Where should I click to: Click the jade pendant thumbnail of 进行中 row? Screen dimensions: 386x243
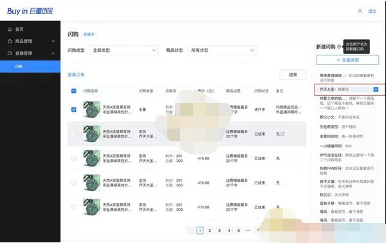coord(91,109)
